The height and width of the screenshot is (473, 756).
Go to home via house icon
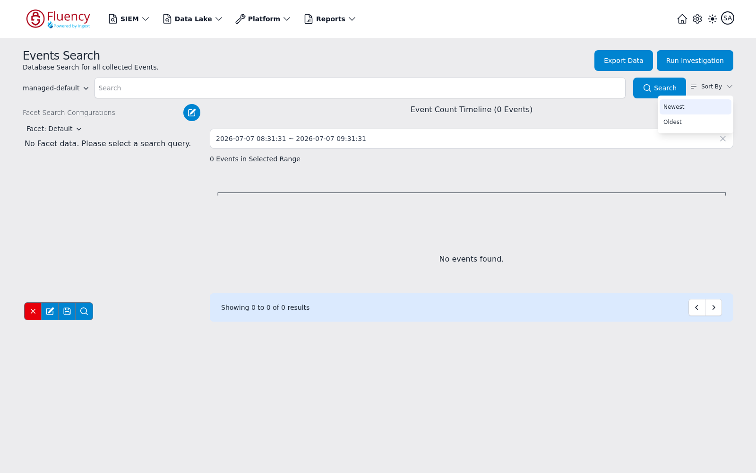[682, 19]
